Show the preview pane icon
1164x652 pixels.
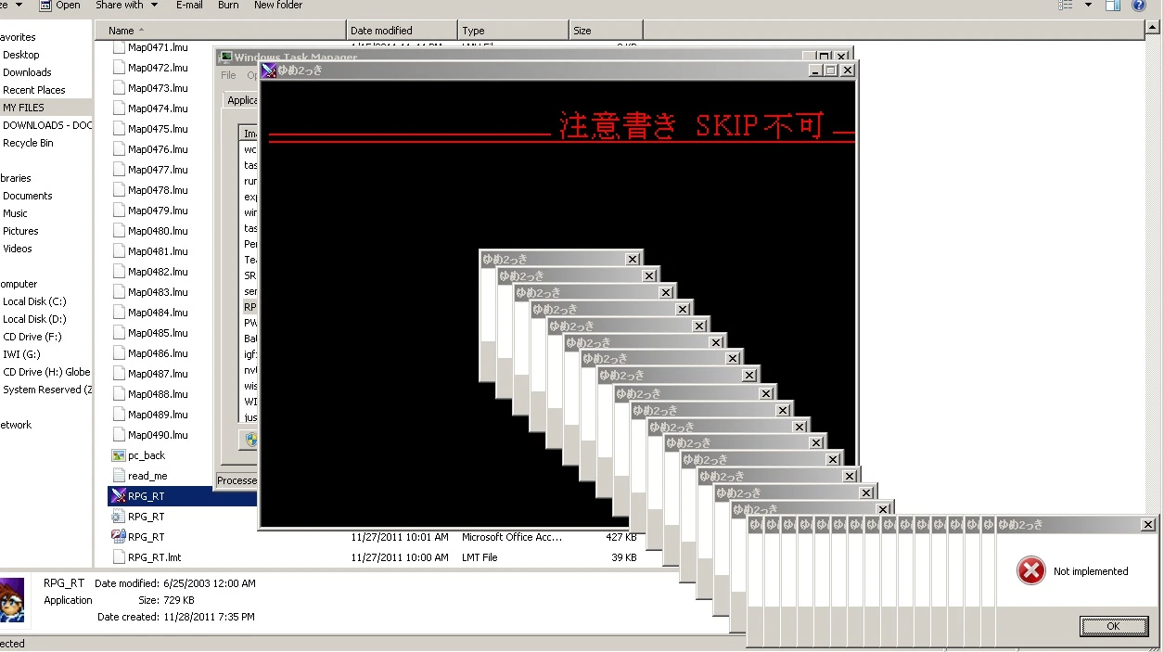(x=1113, y=5)
